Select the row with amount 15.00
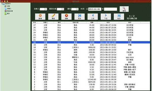Viewport: 152px width, 91px height. [x=91, y=87]
